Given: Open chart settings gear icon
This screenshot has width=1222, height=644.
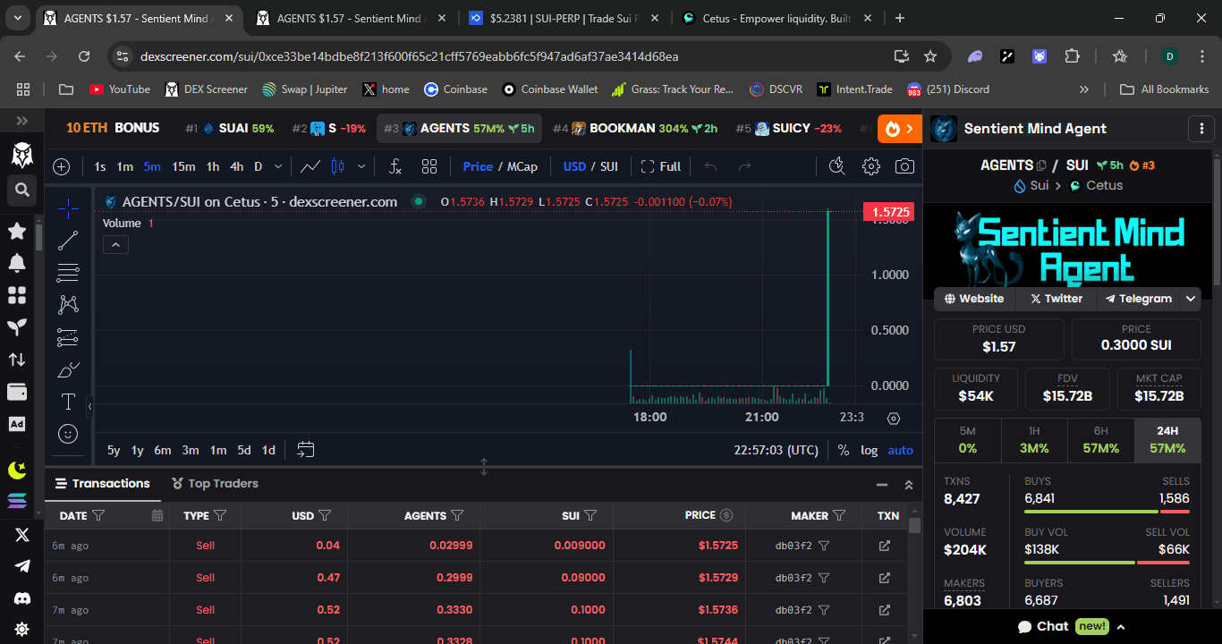Looking at the screenshot, I should coord(870,166).
